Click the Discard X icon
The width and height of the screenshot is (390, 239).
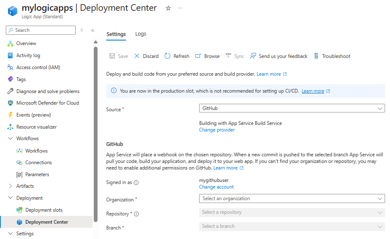tap(137, 56)
